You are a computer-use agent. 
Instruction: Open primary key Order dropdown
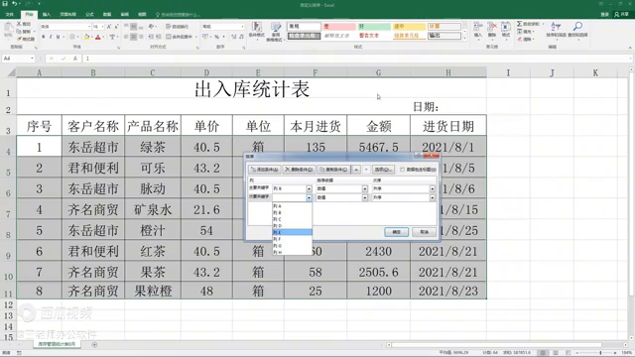tap(433, 188)
